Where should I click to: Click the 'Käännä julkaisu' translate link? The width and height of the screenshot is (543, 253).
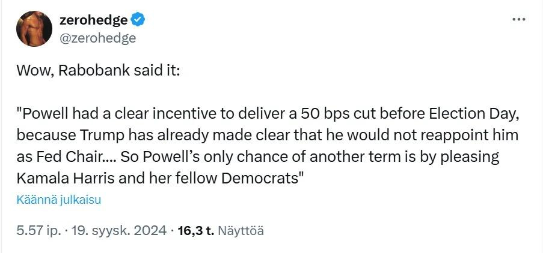(59, 200)
